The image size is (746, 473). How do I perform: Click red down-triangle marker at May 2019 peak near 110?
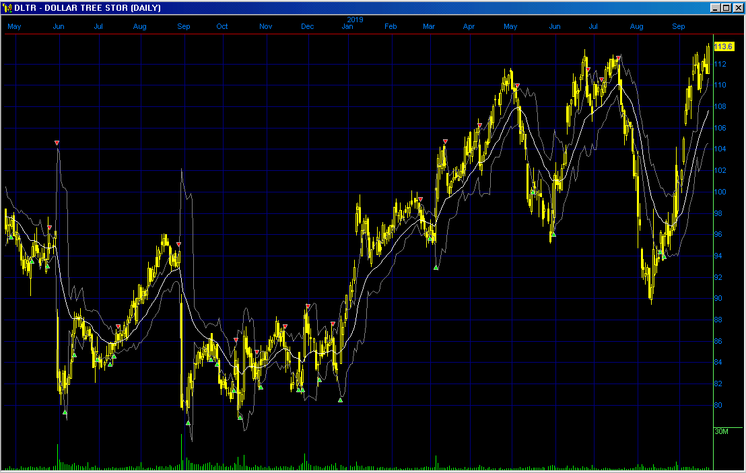click(517, 85)
